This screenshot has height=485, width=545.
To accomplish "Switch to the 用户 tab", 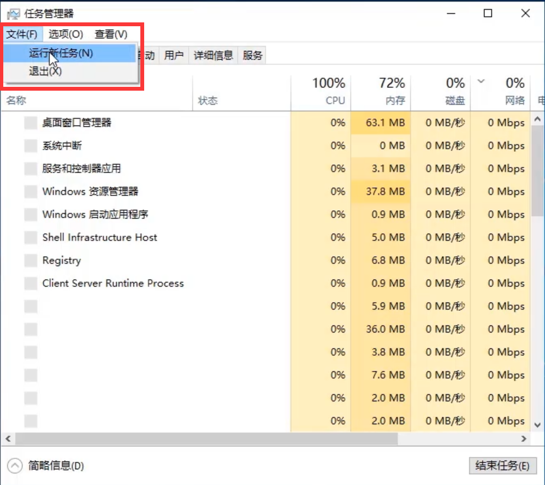I will [173, 55].
